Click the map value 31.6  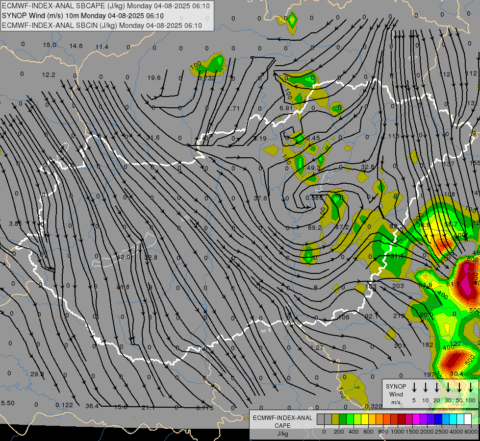tap(153, 137)
